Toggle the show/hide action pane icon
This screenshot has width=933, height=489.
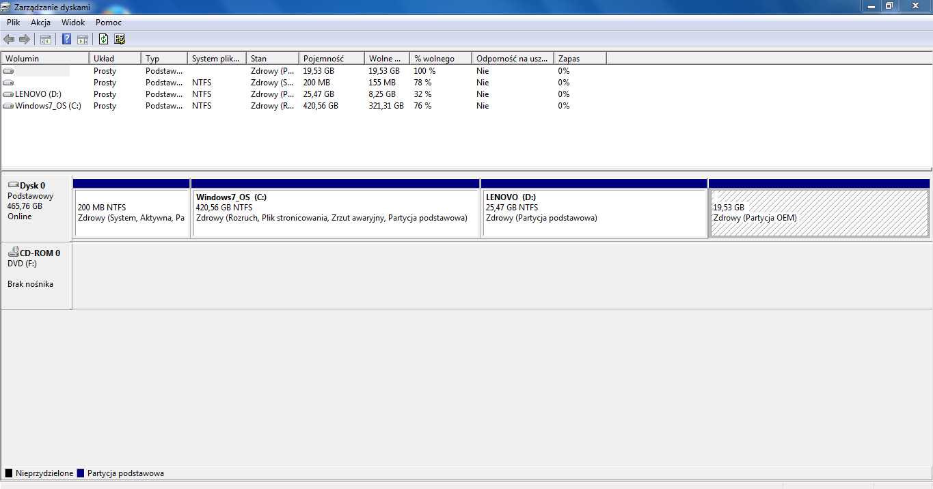[x=83, y=39]
